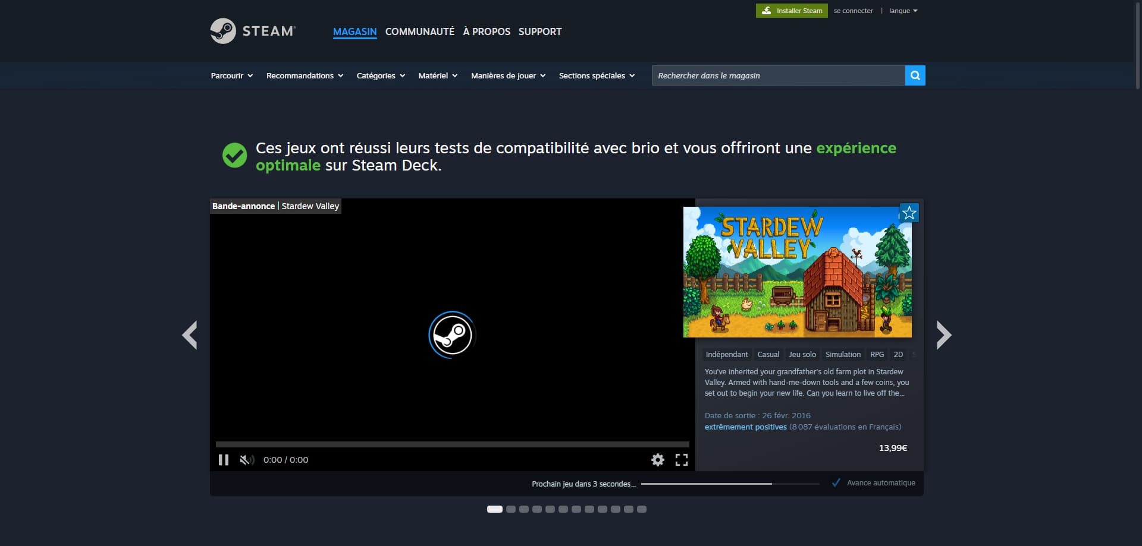The image size is (1142, 546).
Task: Click the search magnifier button
Action: [x=915, y=75]
